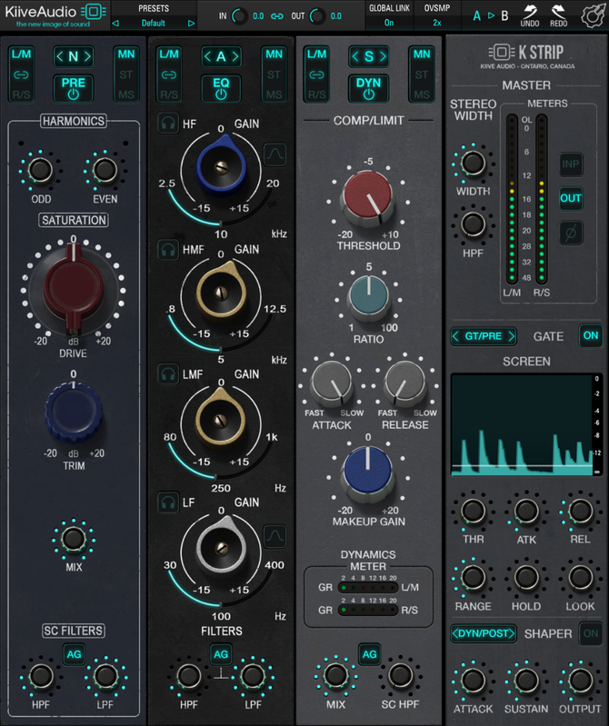Image resolution: width=609 pixels, height=726 pixels.
Task: Change the OVSMP 2x oversampling value
Action: click(436, 23)
